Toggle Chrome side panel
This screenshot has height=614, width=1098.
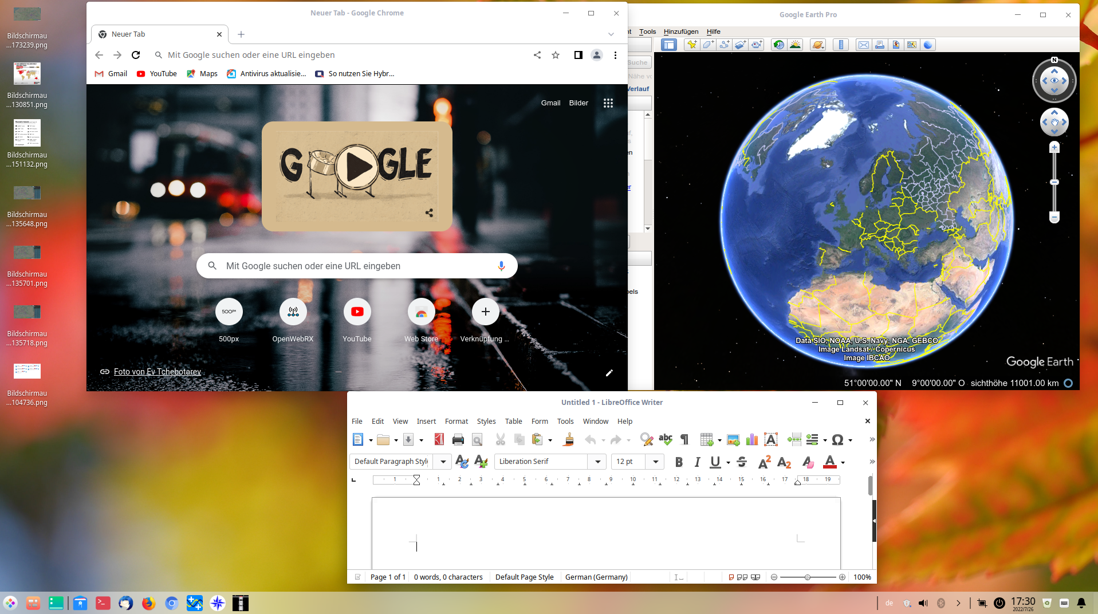coord(578,55)
